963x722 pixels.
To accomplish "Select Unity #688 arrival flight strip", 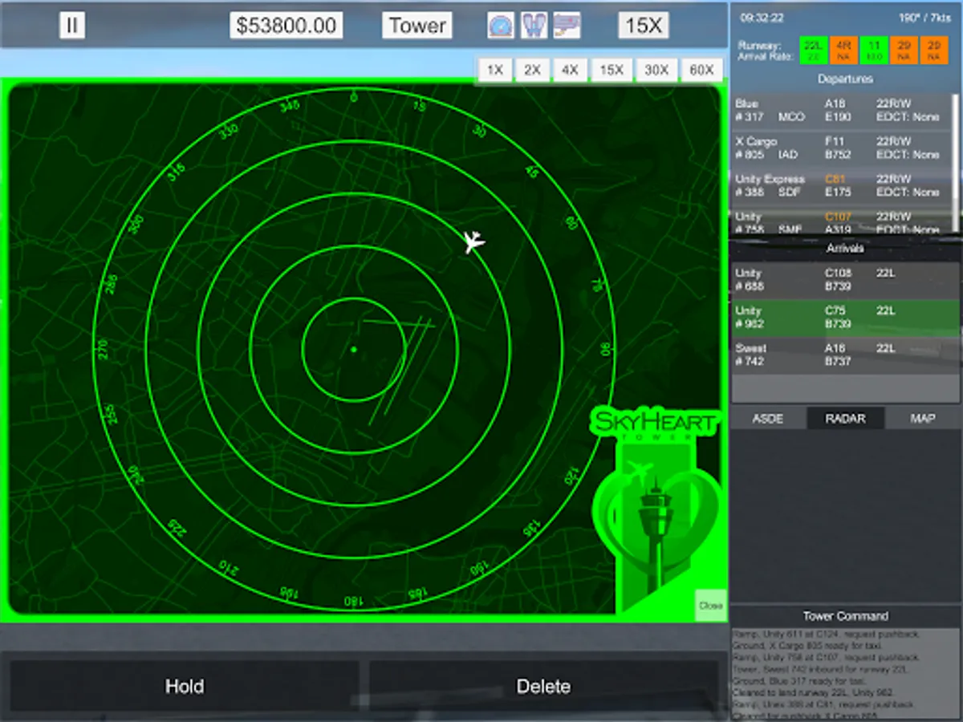I will coord(845,280).
